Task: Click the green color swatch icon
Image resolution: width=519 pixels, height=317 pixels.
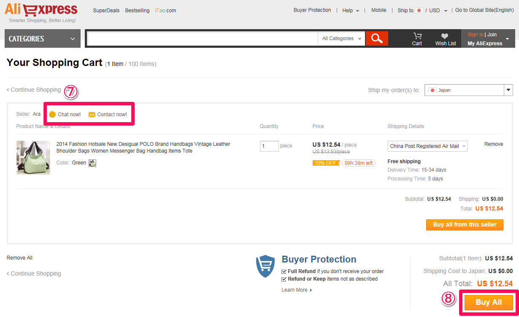Action: coord(92,163)
